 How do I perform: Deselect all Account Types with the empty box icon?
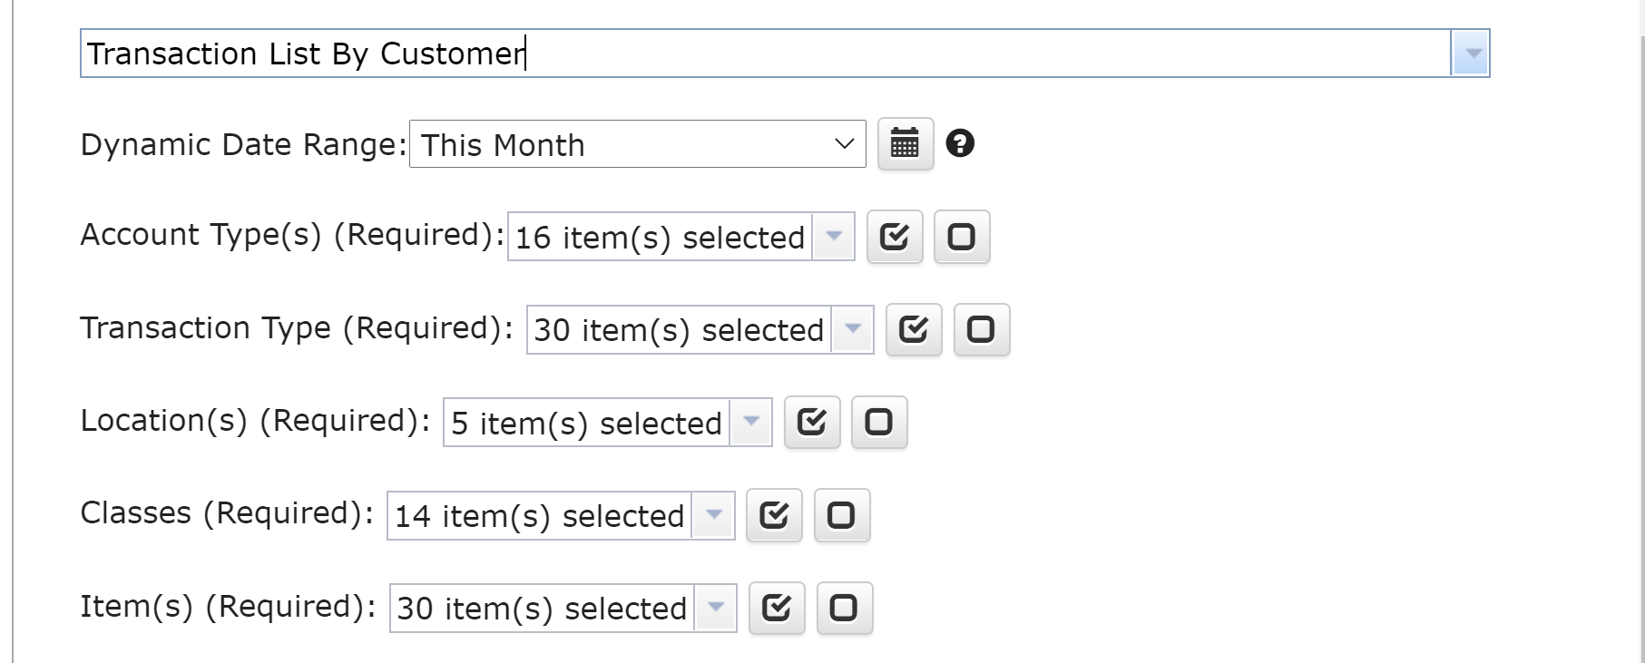(x=962, y=237)
